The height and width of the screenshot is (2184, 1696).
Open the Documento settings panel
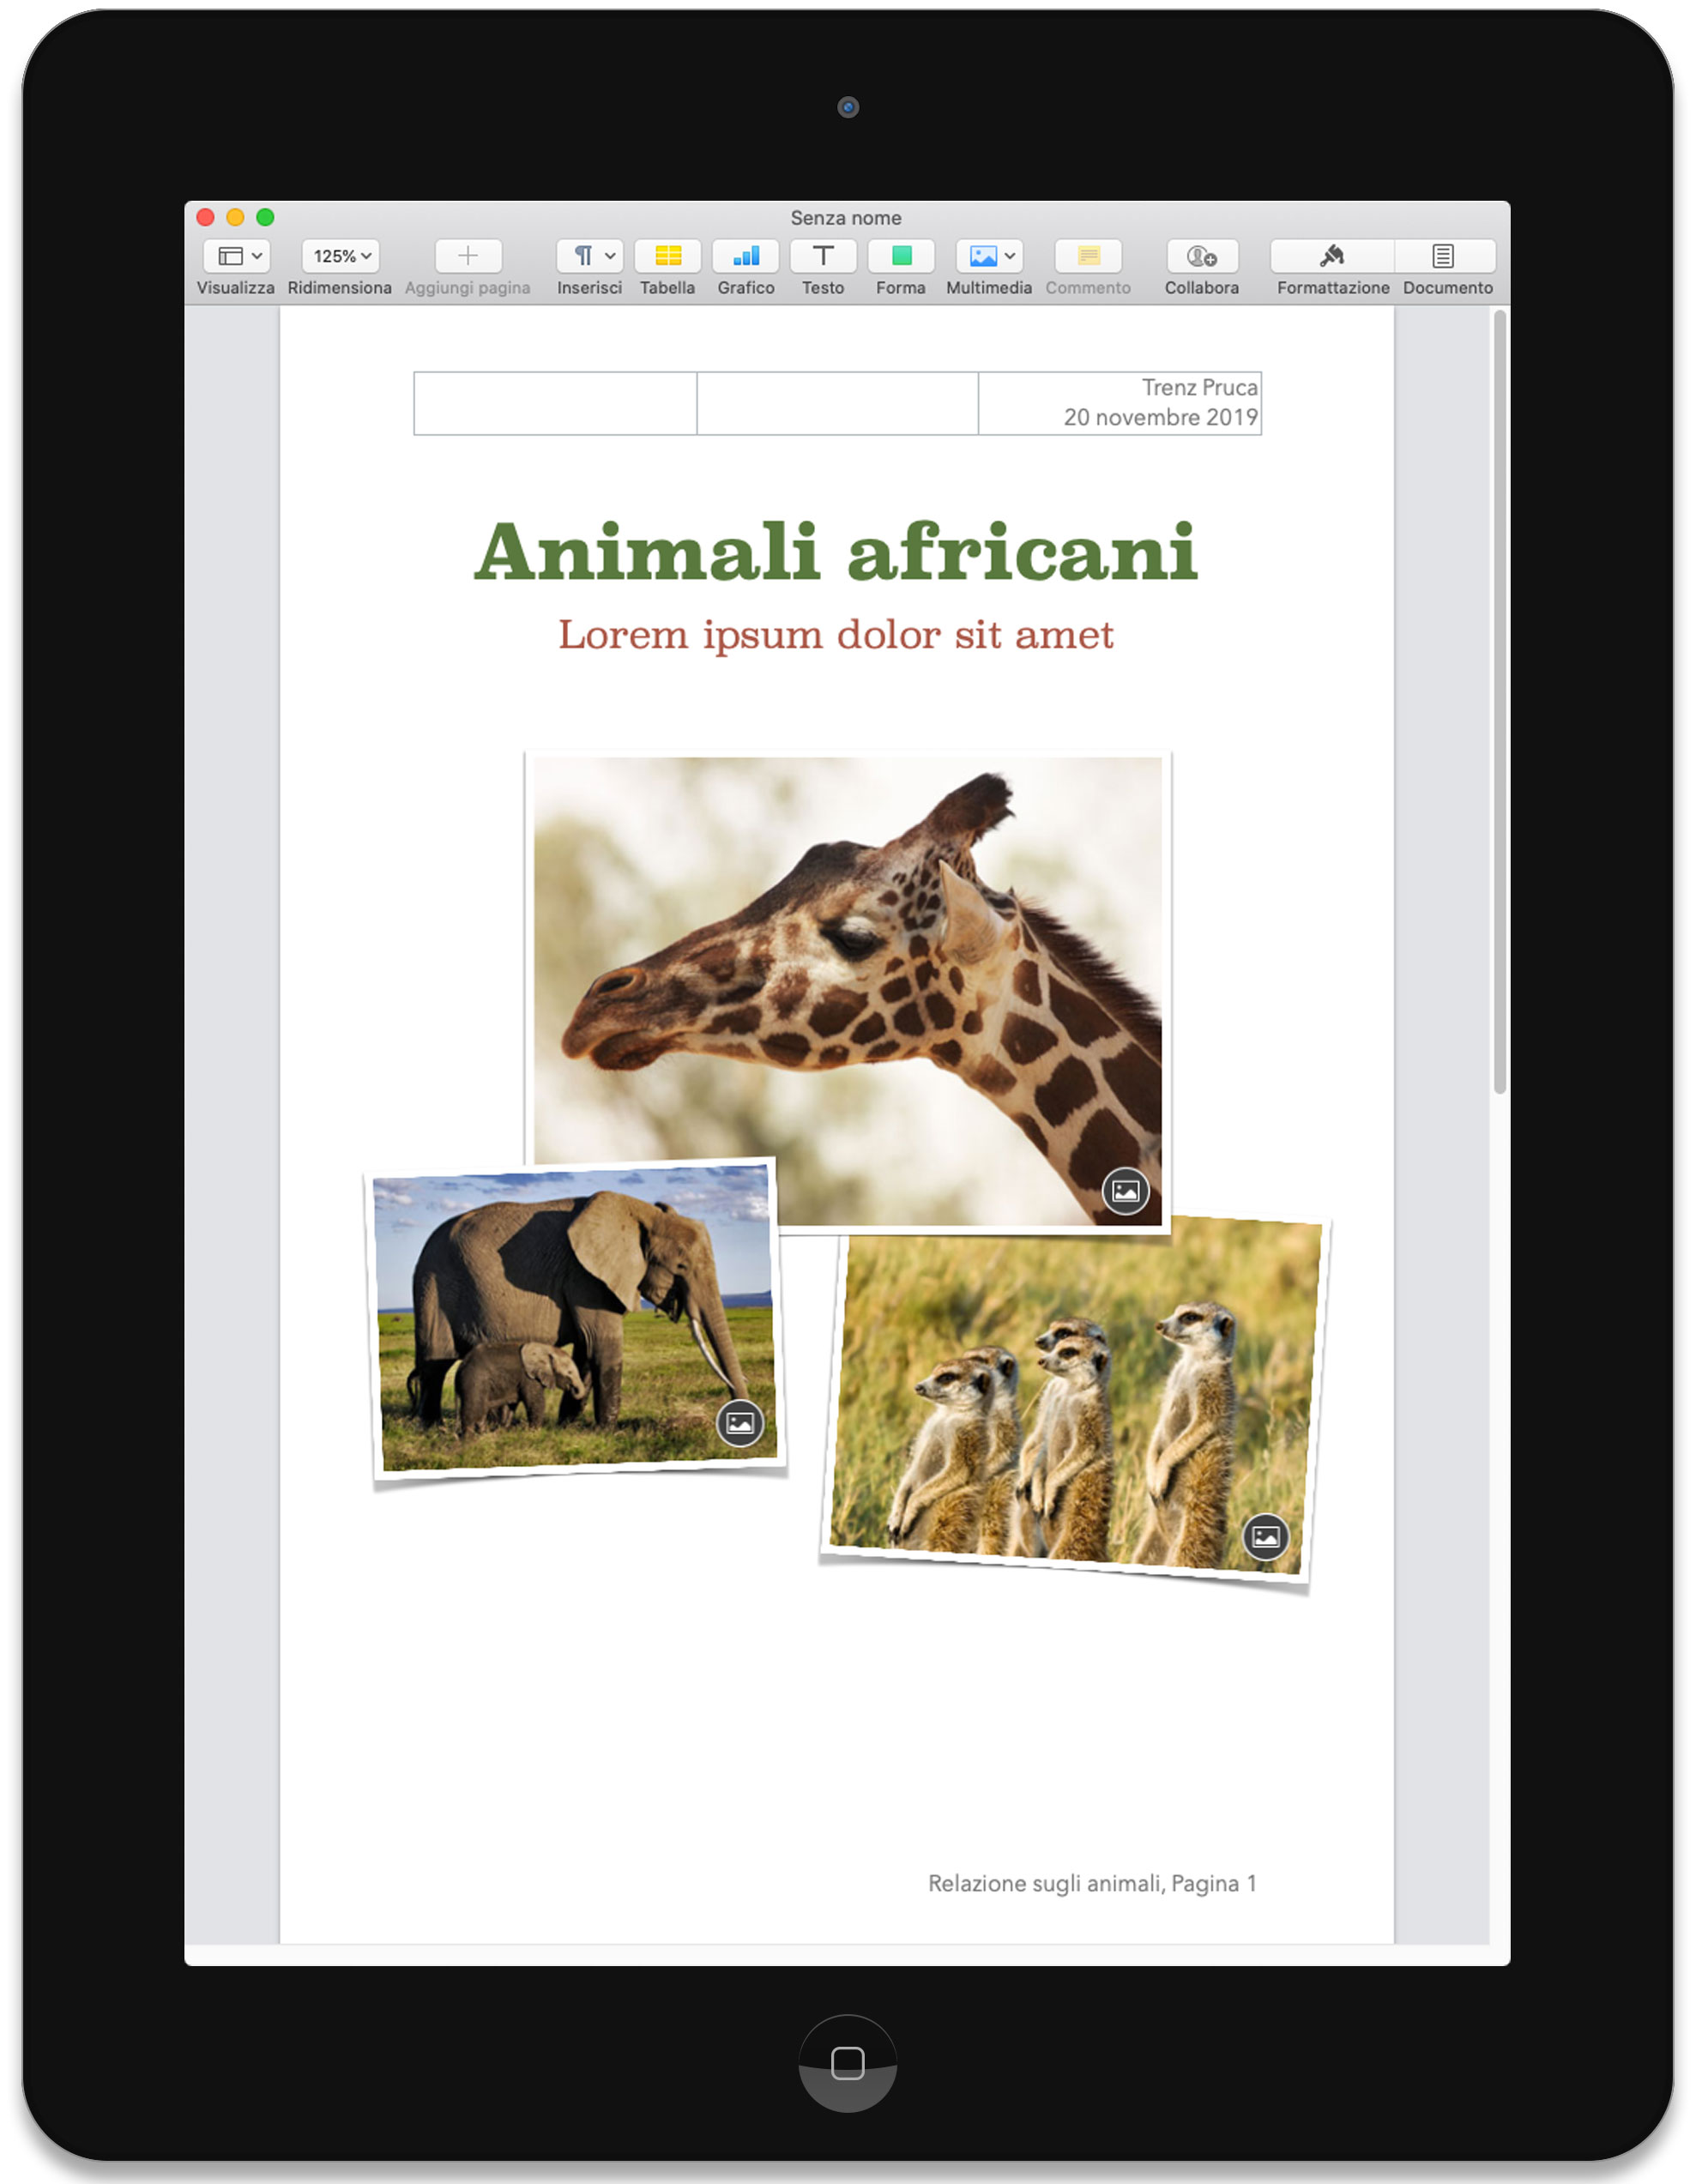click(1444, 256)
